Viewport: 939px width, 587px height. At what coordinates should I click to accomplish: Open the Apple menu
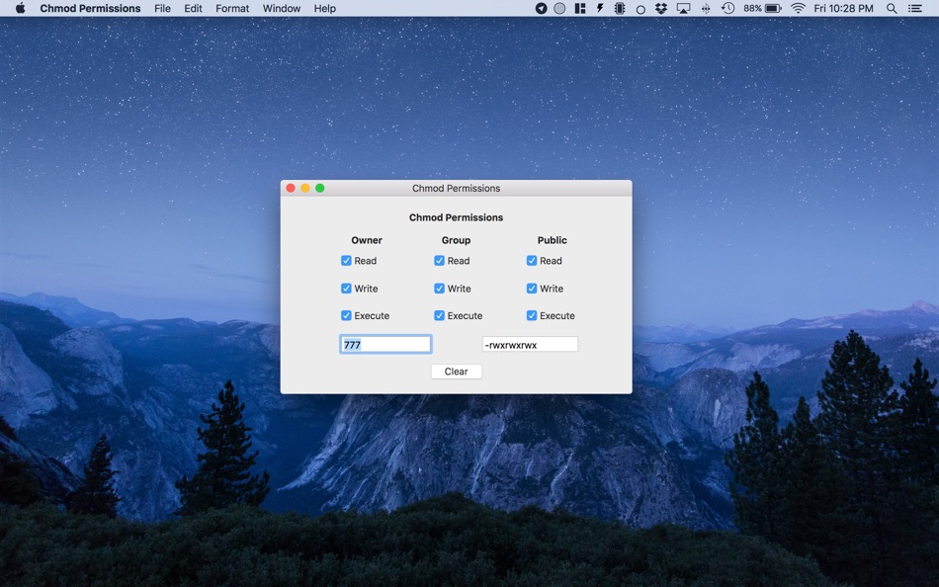point(20,9)
